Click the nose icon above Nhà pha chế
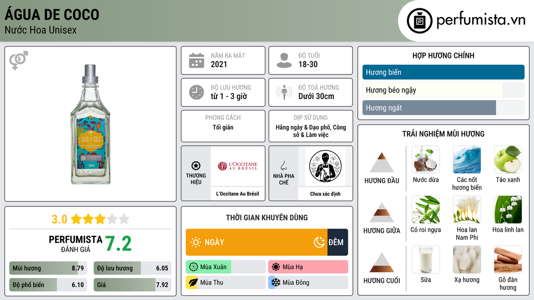Viewport: 534px width, 300px height. (283, 166)
